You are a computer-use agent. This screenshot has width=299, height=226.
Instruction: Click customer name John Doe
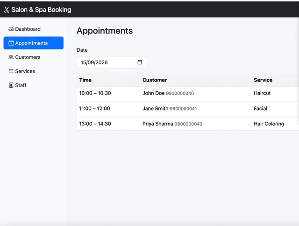pos(154,93)
